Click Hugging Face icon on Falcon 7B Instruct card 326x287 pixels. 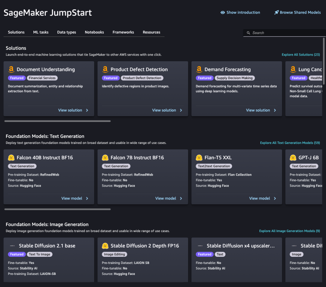105,158
